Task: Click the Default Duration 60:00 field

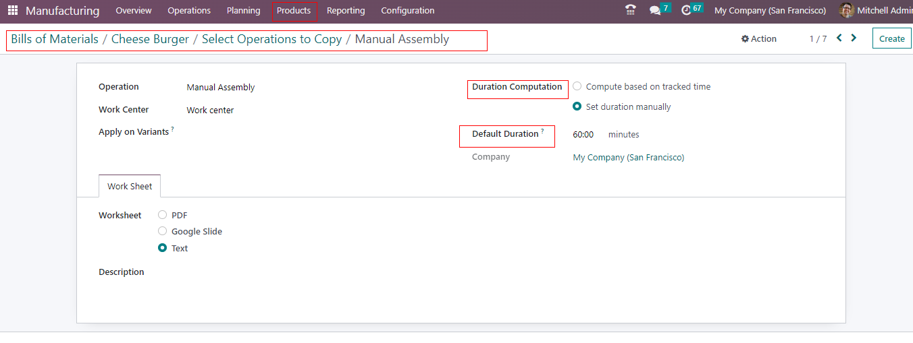Action: pos(583,135)
